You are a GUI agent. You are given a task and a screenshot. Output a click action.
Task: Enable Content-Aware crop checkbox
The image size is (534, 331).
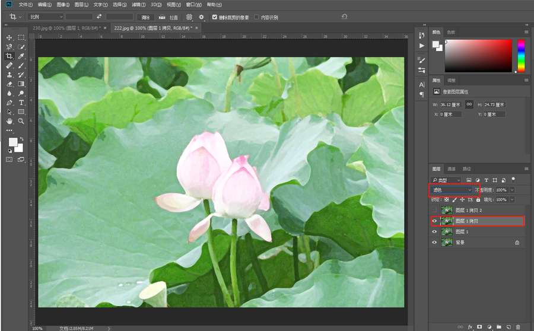[x=256, y=17]
